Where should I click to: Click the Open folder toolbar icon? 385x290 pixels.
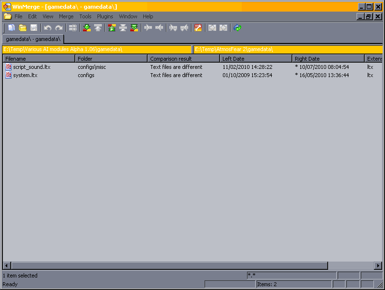[x=23, y=28]
